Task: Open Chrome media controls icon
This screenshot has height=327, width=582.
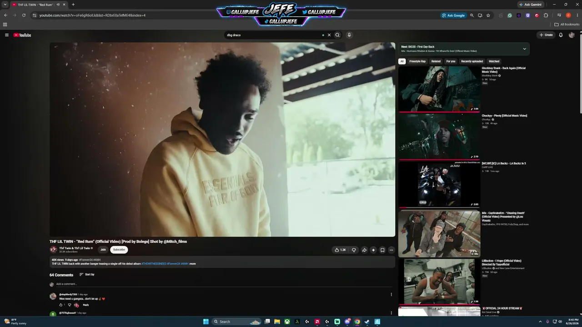Action: (559, 15)
